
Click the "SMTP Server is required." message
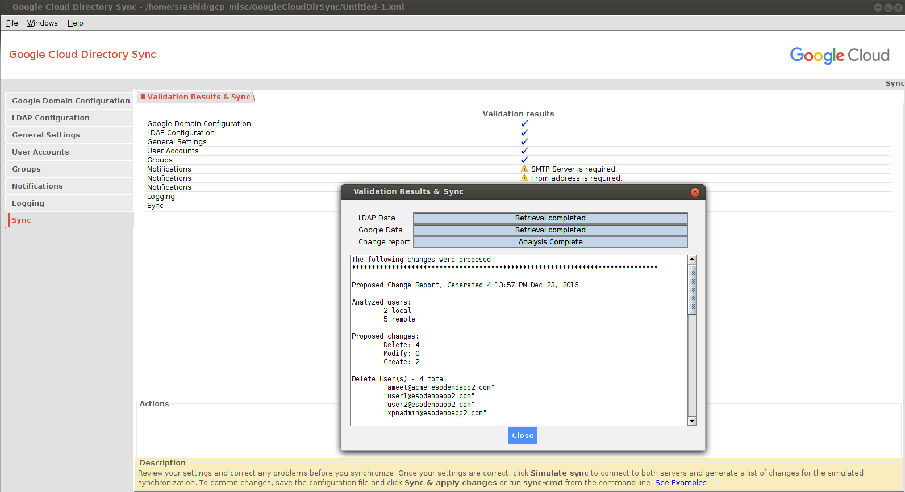(574, 169)
